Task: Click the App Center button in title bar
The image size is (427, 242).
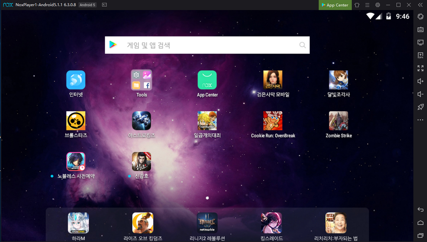Action: (335, 5)
